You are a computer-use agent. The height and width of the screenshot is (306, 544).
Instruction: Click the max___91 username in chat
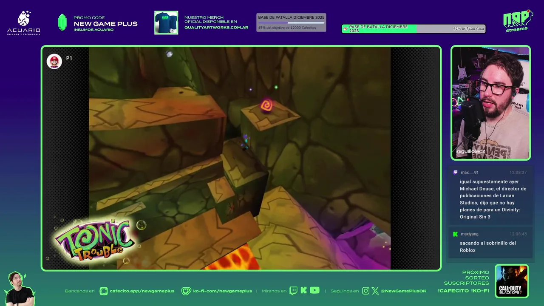[470, 173]
